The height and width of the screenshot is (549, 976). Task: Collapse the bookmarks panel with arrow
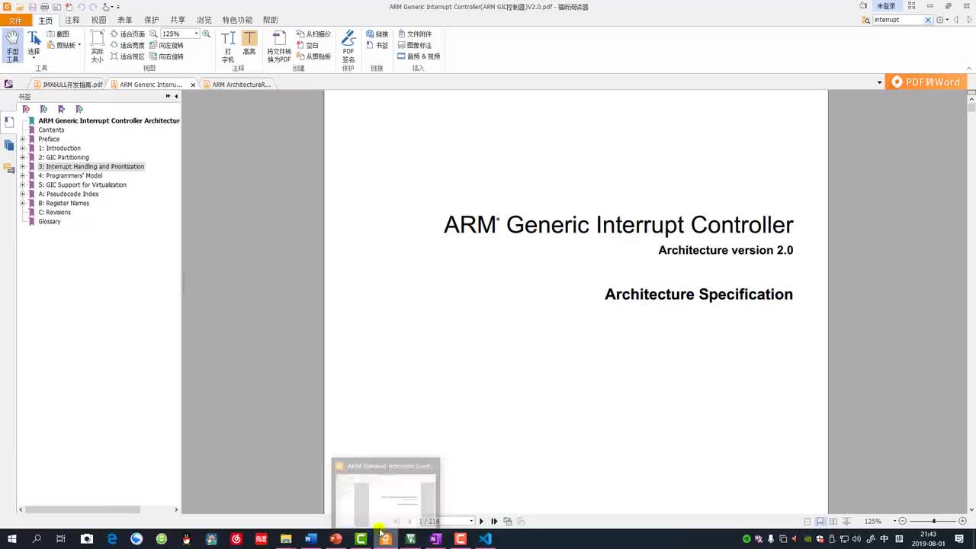point(176,96)
